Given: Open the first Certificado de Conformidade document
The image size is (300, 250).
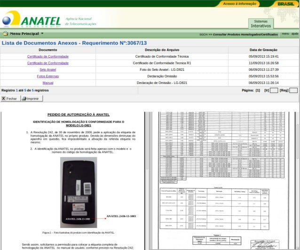Looking at the screenshot, I should tap(47, 56).
